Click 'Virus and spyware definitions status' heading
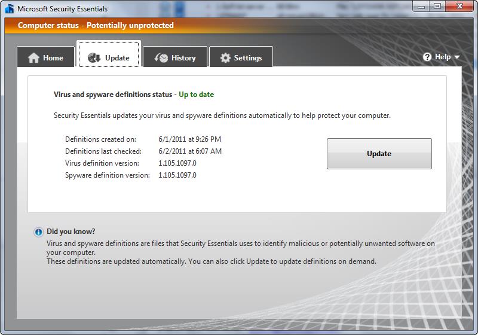This screenshot has height=335, width=478. pyautogui.click(x=113, y=95)
